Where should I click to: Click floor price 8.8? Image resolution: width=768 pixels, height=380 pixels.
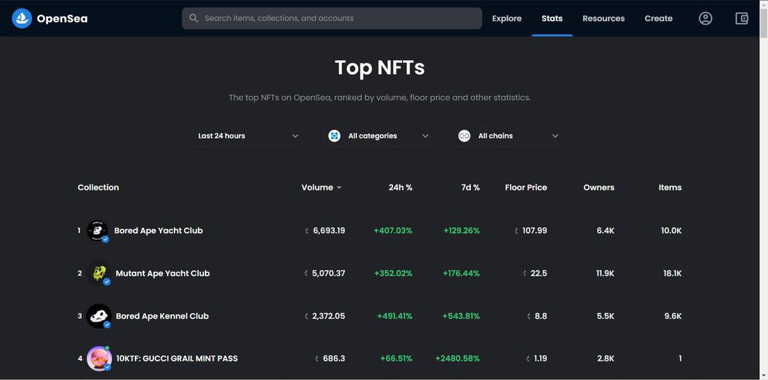(541, 316)
